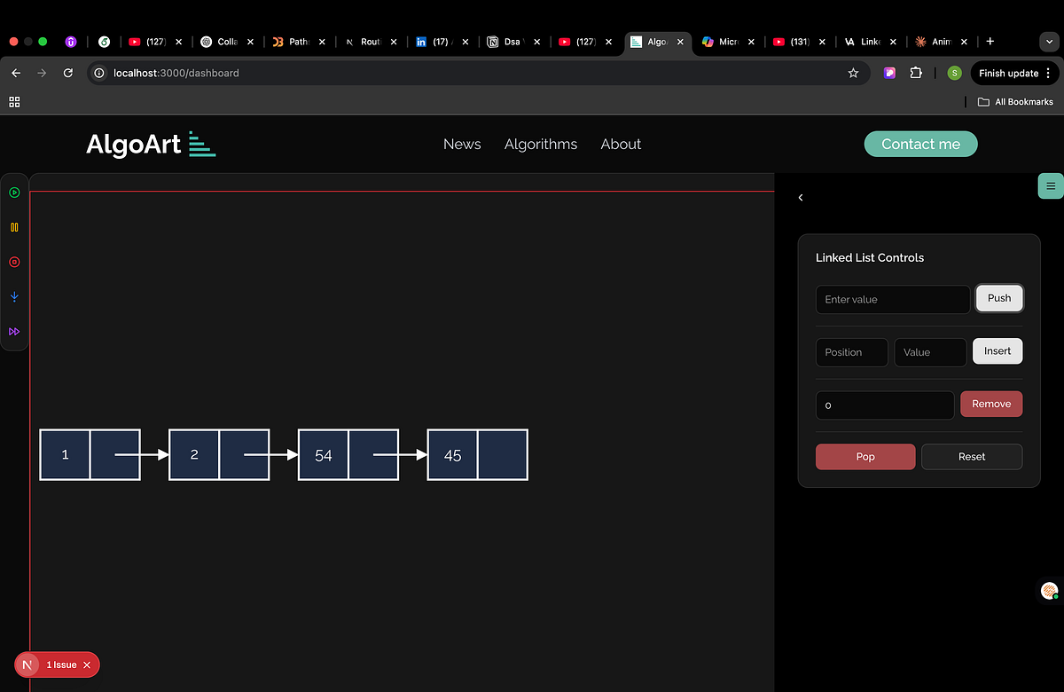Click the purple fast-forward icon
Viewport: 1064px width, 692px height.
pos(14,331)
